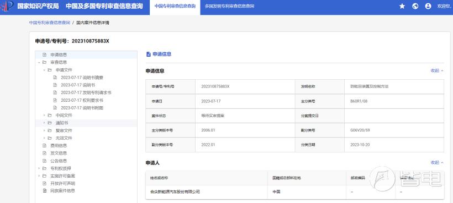Expand the 中间文件 folder arrow
The image size is (453, 203).
click(x=44, y=116)
